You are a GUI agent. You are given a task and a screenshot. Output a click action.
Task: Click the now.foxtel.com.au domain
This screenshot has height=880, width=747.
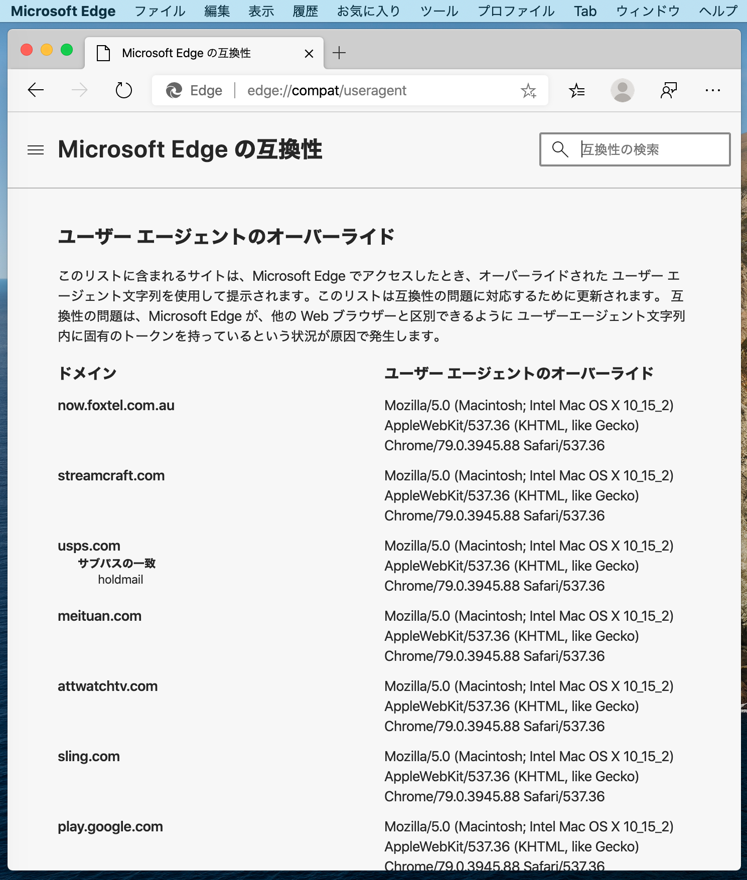(116, 405)
